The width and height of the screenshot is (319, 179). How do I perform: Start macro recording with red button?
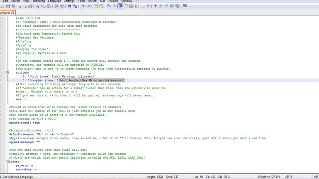(155, 6)
